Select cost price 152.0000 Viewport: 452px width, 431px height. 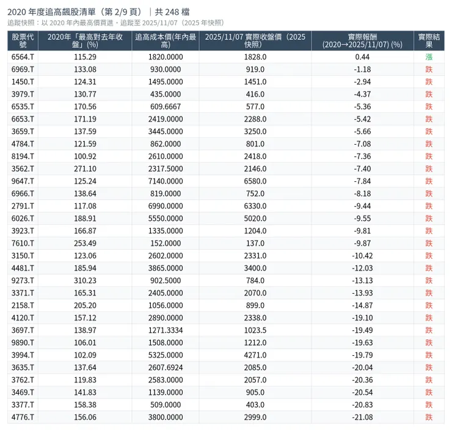coord(166,243)
